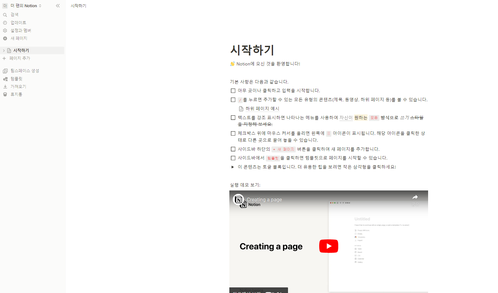Click the inline slash '/' code mark

coord(240,100)
